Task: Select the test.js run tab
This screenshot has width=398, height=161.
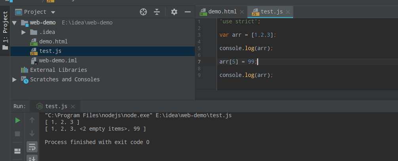Action: click(x=55, y=106)
